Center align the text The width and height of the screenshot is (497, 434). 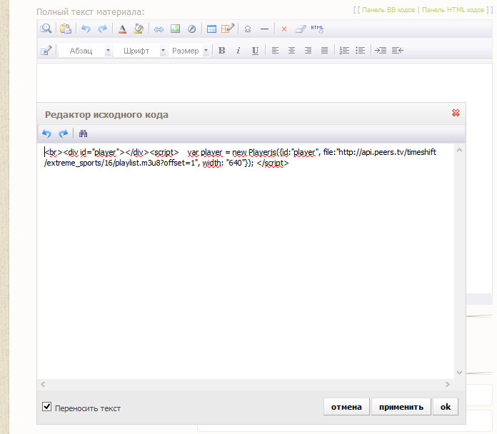tap(291, 51)
